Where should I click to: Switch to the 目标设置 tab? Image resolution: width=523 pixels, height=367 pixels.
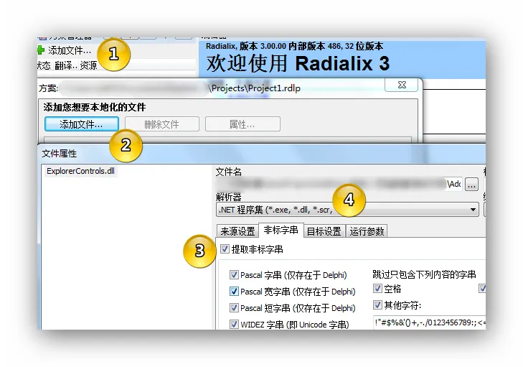[x=324, y=231]
